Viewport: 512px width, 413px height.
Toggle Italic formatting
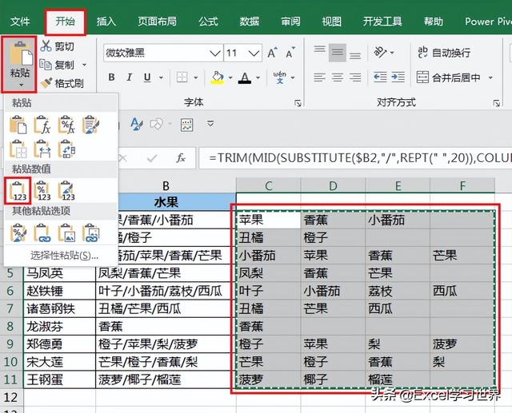[x=130, y=77]
